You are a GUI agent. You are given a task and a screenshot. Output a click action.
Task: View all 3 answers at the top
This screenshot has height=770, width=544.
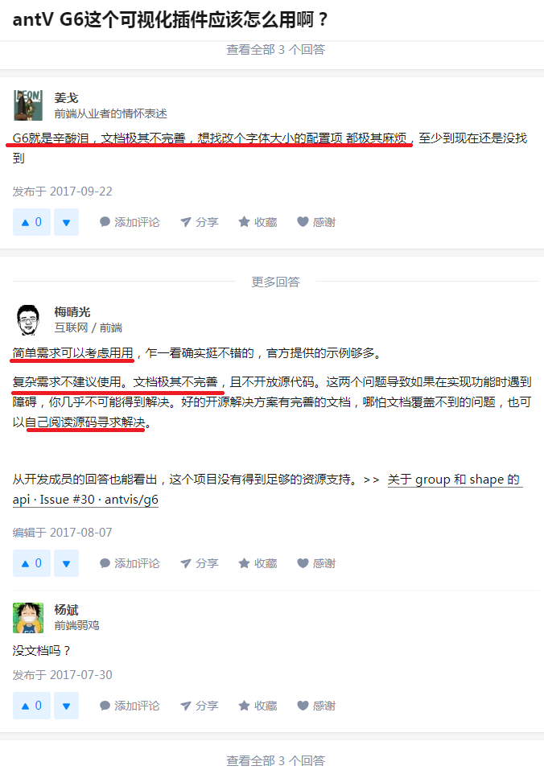tap(275, 50)
